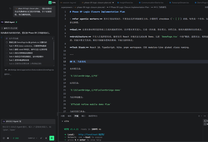The image size is (208, 142).
Task: Switch to the DemoPage tab
Action: [201, 3]
